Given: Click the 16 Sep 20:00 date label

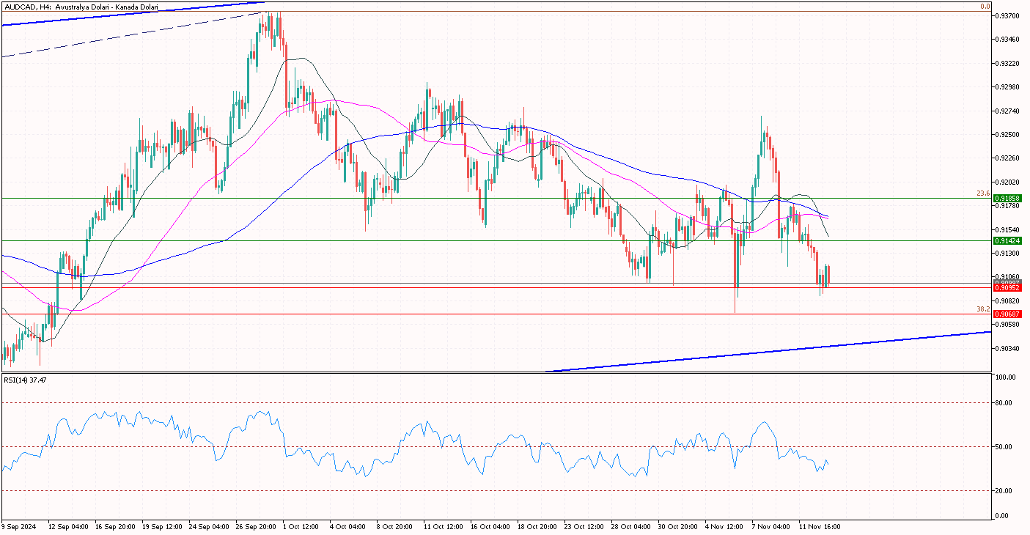Looking at the screenshot, I should tap(115, 526).
